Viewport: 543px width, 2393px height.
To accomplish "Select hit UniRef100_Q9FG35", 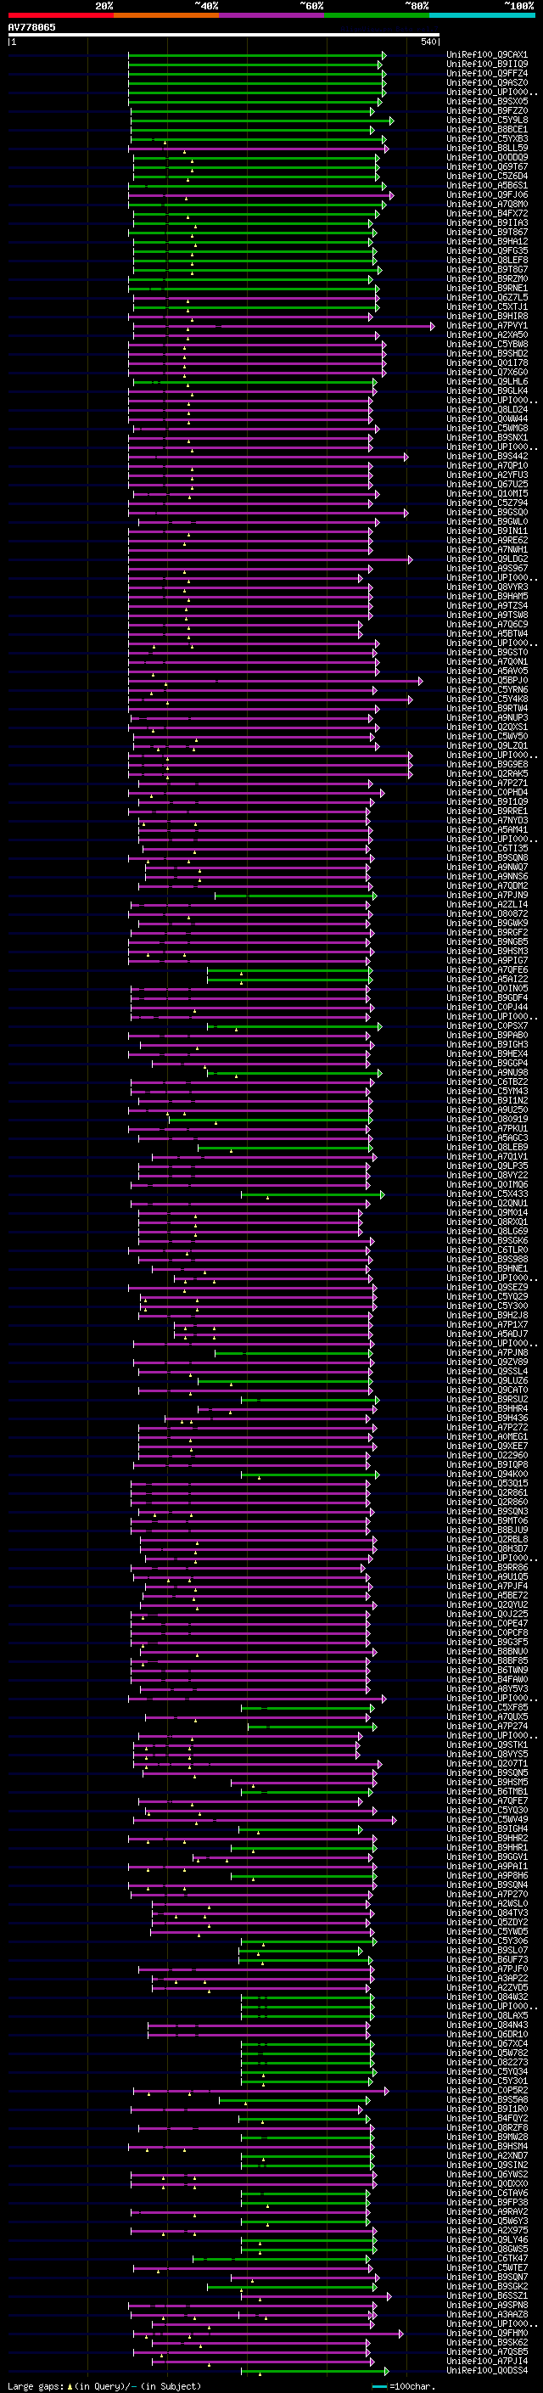I will (x=487, y=250).
